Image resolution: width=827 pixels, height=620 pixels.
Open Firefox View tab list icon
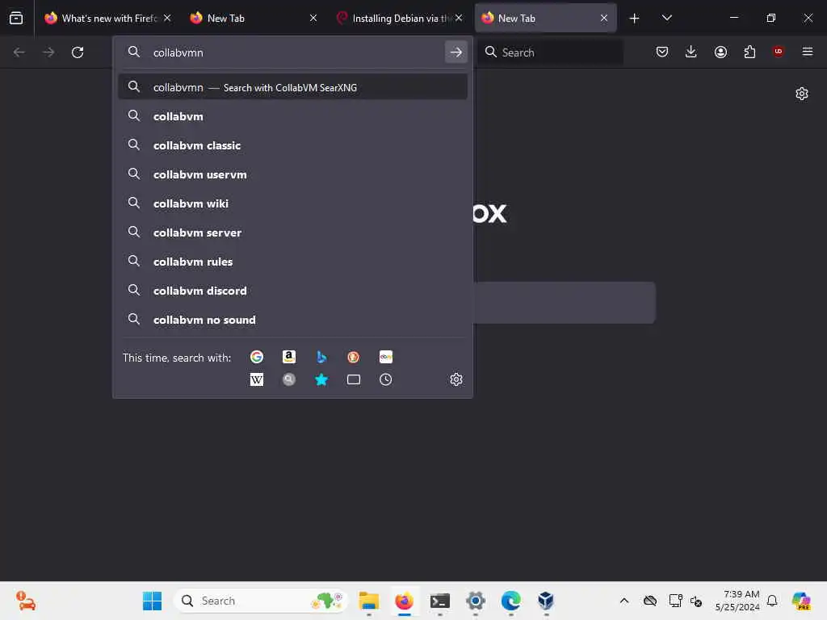coord(16,18)
